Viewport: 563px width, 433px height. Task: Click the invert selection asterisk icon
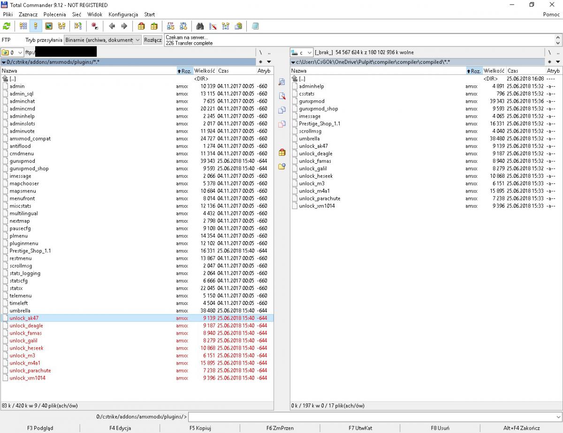(95, 26)
